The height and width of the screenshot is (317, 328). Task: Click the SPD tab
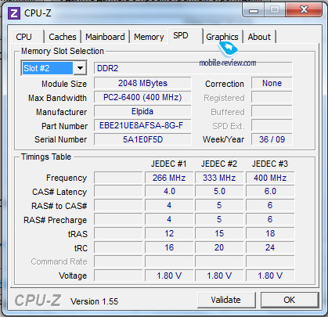(186, 35)
